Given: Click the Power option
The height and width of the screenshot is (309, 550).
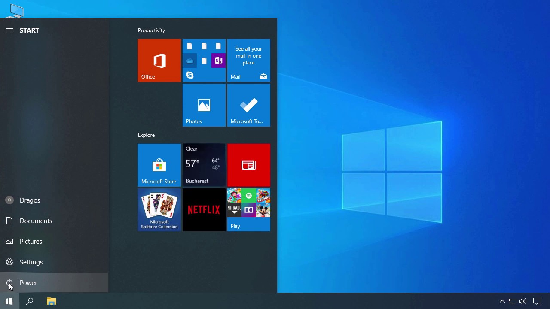Looking at the screenshot, I should click(28, 282).
